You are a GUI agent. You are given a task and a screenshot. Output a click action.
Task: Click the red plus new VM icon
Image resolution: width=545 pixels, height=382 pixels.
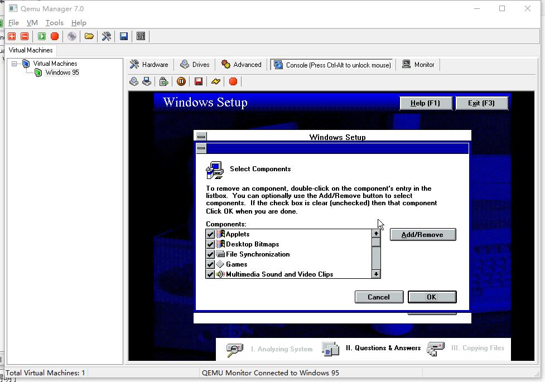12,36
